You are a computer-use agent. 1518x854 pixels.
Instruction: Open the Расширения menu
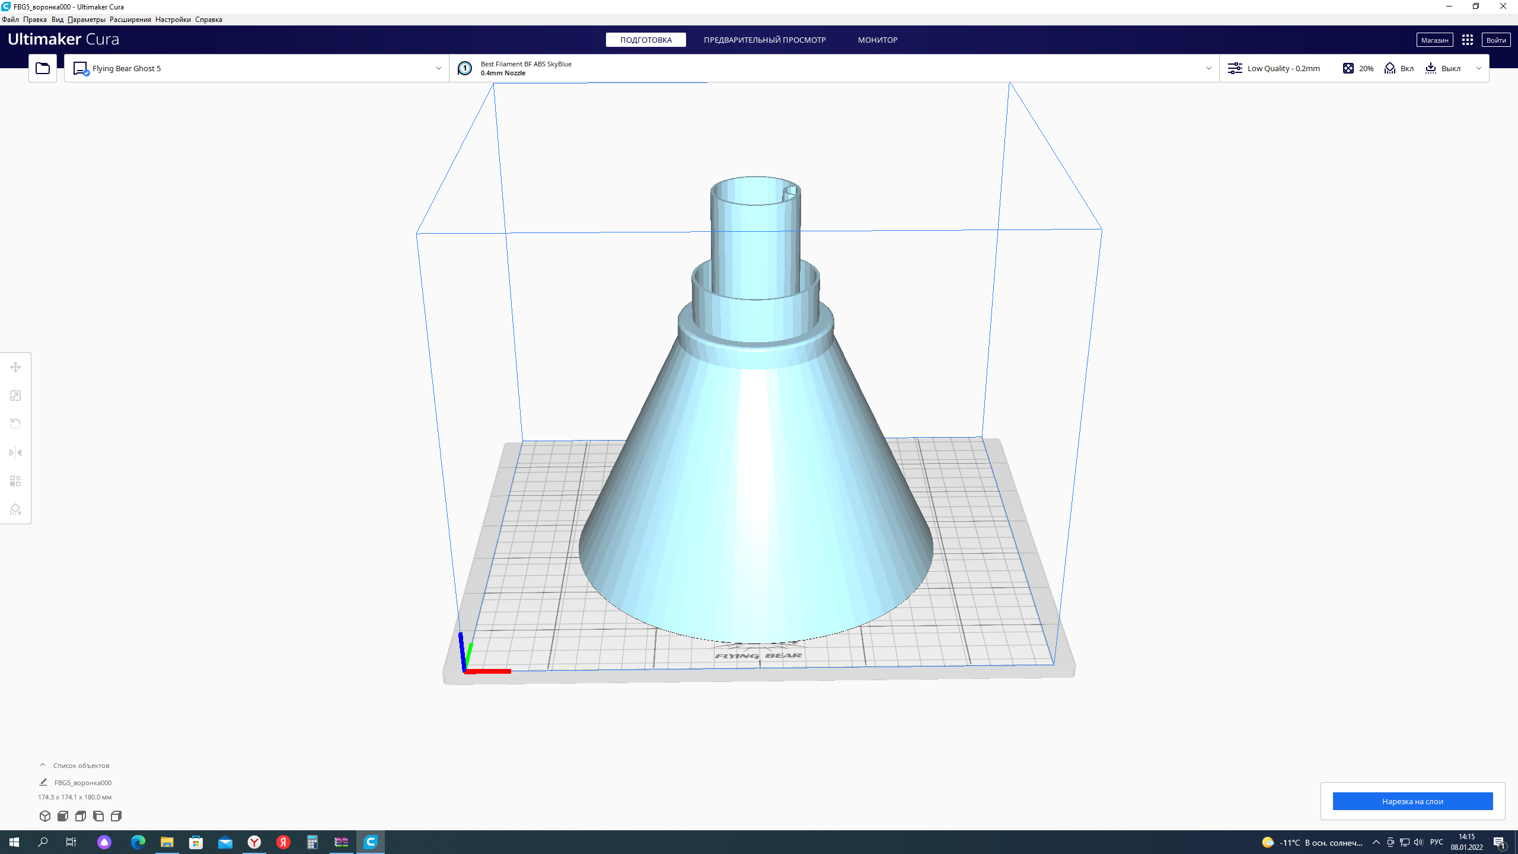coord(130,20)
